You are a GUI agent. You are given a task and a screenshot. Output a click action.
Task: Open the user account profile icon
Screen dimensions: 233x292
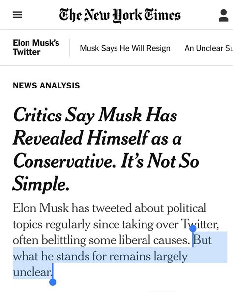point(224,15)
